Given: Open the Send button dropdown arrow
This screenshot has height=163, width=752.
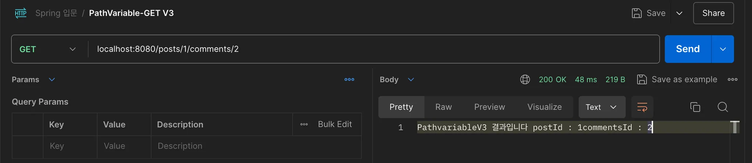Looking at the screenshot, I should tap(723, 49).
